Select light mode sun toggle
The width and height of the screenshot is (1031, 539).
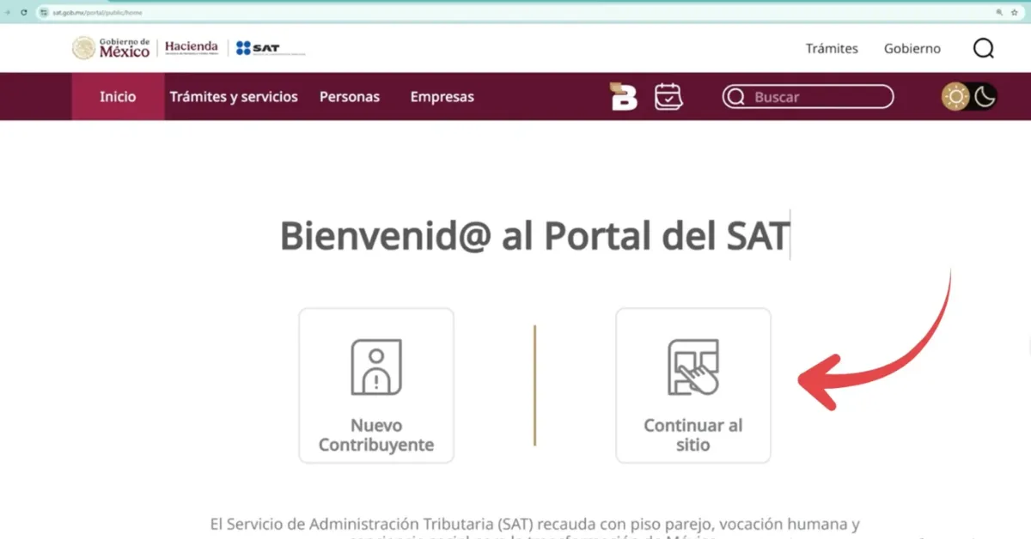click(955, 97)
